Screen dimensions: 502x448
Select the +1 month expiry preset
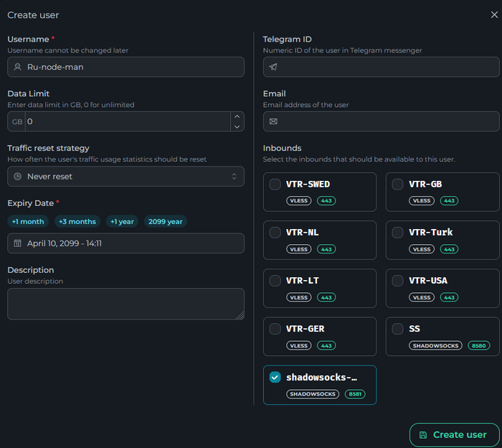[28, 221]
